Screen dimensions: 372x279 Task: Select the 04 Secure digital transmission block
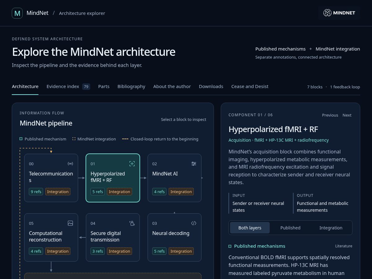click(113, 237)
